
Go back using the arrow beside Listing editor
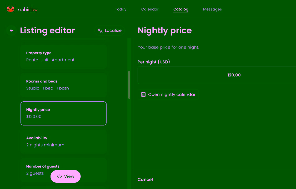click(x=12, y=30)
